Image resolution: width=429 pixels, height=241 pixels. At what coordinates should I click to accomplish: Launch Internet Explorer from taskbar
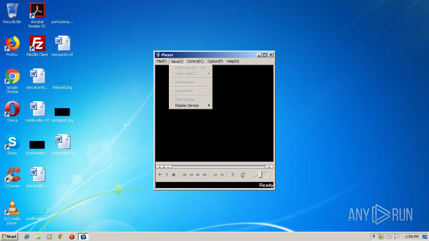tap(27, 237)
